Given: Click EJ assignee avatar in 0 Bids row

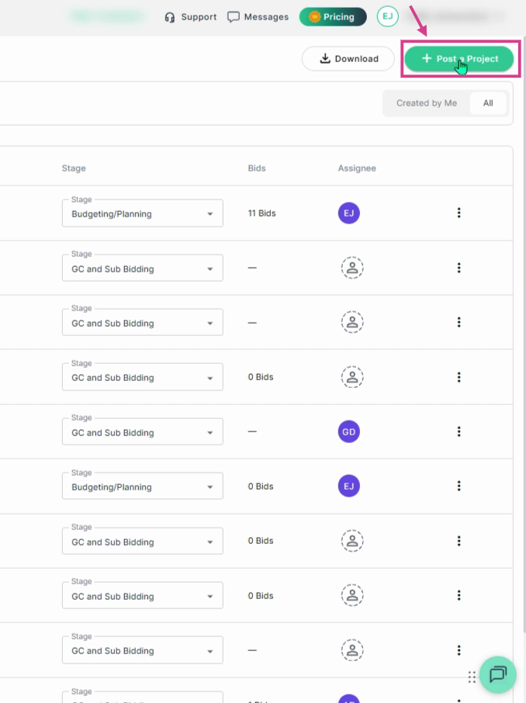Looking at the screenshot, I should [349, 486].
